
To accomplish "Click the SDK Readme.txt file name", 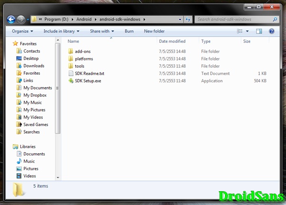I will coord(90,73).
